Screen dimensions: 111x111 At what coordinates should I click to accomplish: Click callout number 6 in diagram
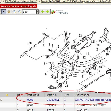(68, 48)
